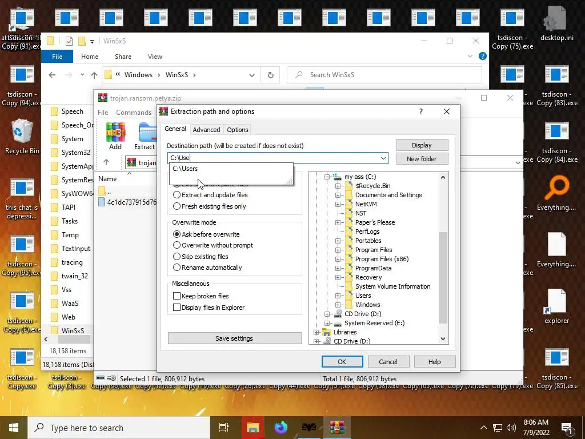This screenshot has width=585, height=439.
Task: Select the Paper's Please folder in tree
Action: click(x=375, y=222)
